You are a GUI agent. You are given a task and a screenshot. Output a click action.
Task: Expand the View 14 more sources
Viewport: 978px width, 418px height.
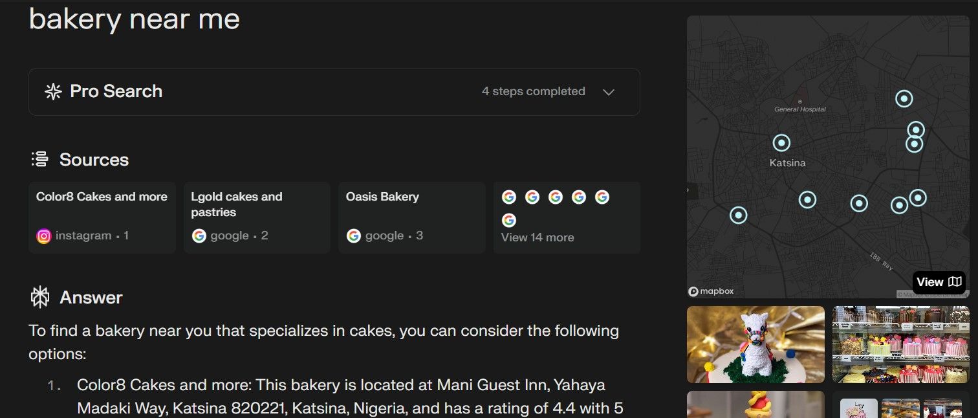(537, 237)
